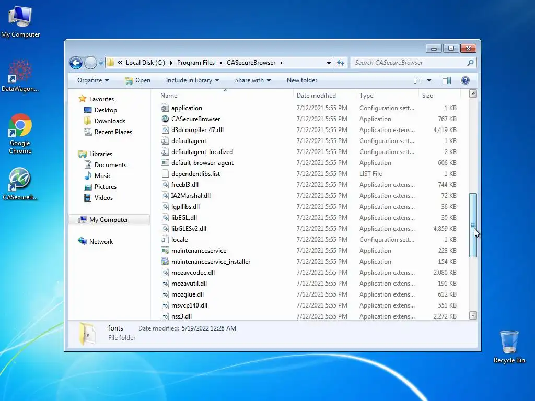Expand the address bar history dropdown
This screenshot has width=535, height=401.
coord(329,63)
